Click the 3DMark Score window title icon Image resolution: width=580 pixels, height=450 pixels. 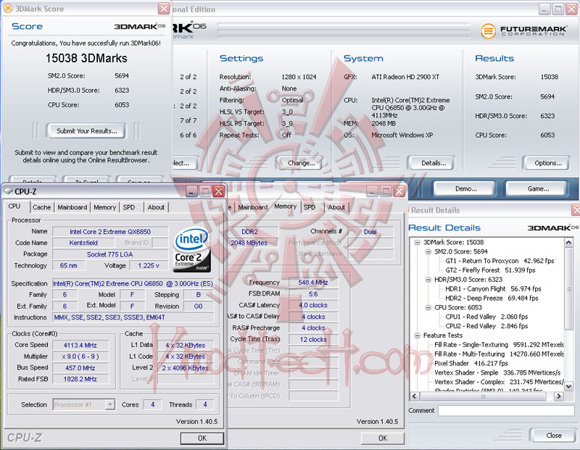pos(8,8)
